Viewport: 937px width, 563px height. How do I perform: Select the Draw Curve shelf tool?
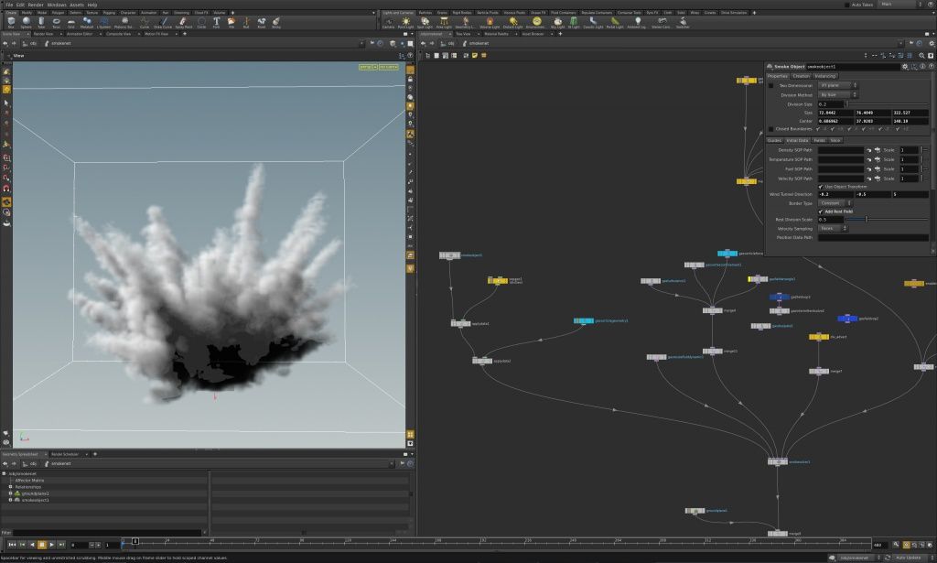163,22
